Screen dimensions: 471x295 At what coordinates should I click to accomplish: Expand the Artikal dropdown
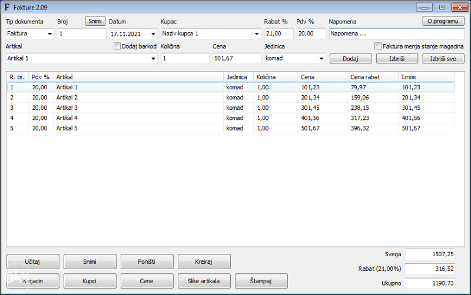[153, 59]
